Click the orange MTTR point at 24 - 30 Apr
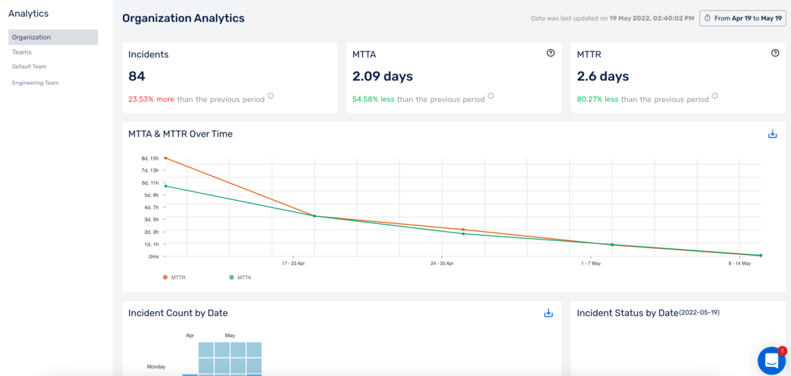This screenshot has height=376, width=791. point(463,230)
